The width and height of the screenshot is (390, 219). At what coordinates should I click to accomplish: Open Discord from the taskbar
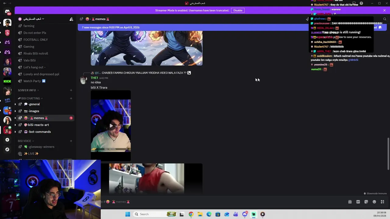[x=245, y=214]
